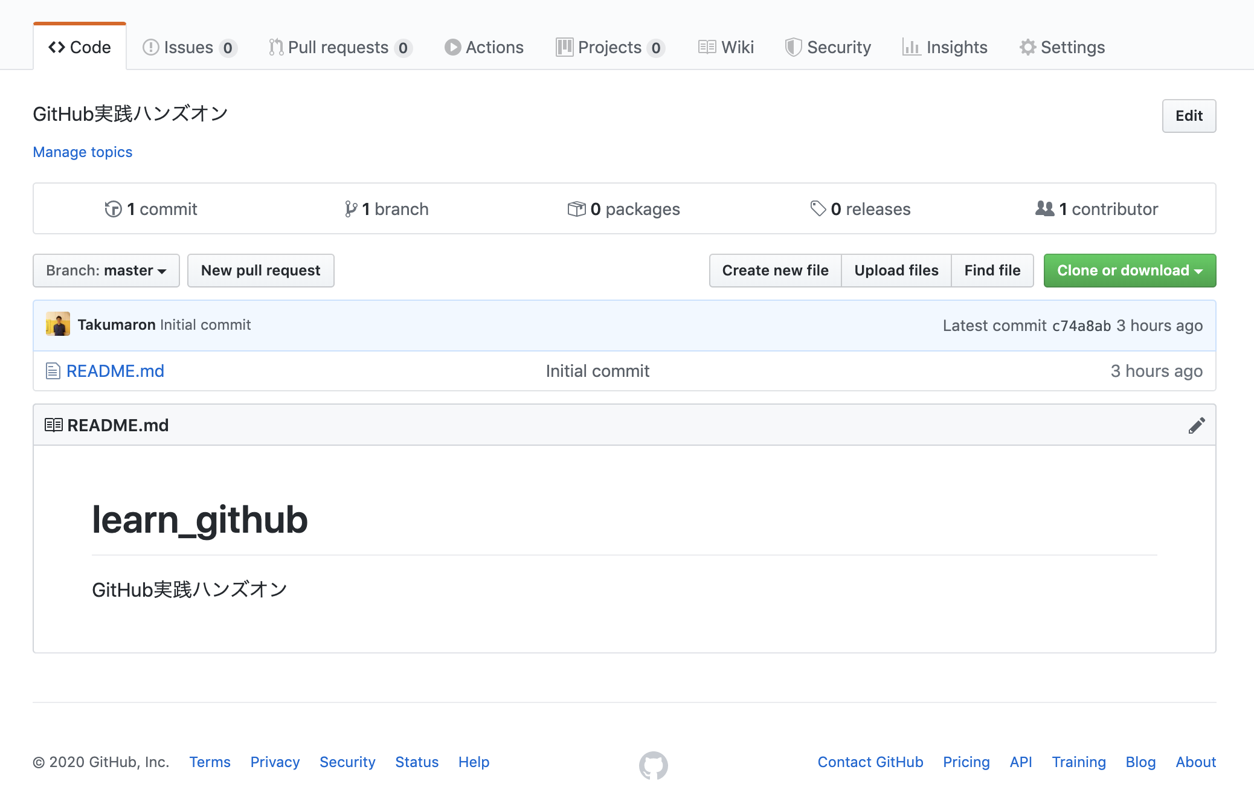Image resolution: width=1254 pixels, height=790 pixels.
Task: Open the Blog footer link
Action: [x=1140, y=762]
